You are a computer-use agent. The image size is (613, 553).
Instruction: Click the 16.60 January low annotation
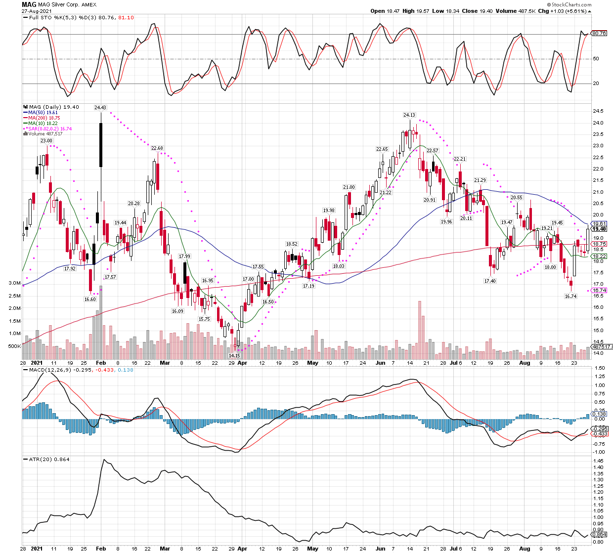(90, 299)
